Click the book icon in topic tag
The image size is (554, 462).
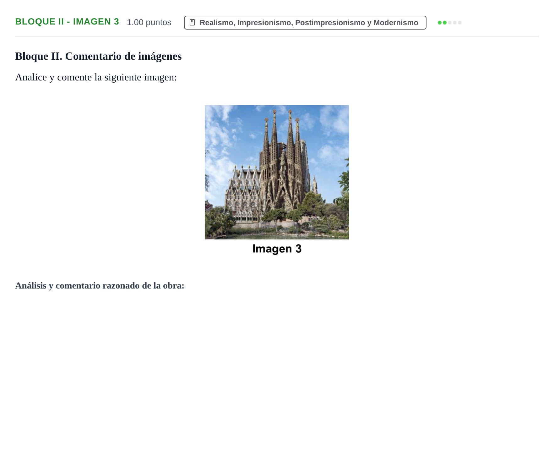click(x=192, y=23)
